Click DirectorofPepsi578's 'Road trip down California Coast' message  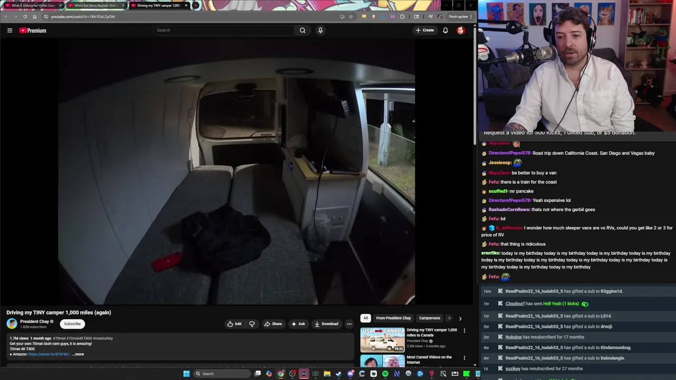pos(594,153)
